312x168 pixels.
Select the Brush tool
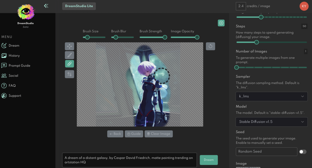69,55
